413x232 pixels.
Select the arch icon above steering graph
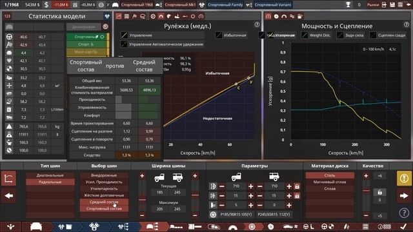point(161,16)
